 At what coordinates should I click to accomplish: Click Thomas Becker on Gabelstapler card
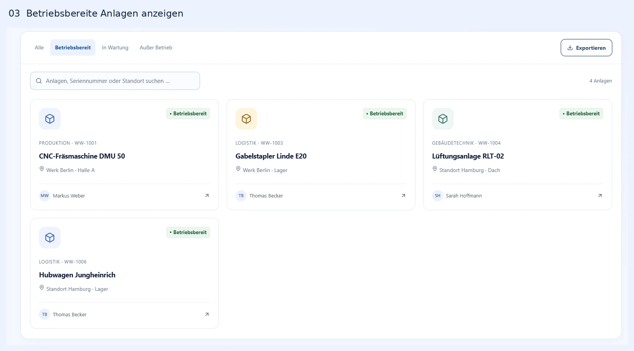pos(266,196)
